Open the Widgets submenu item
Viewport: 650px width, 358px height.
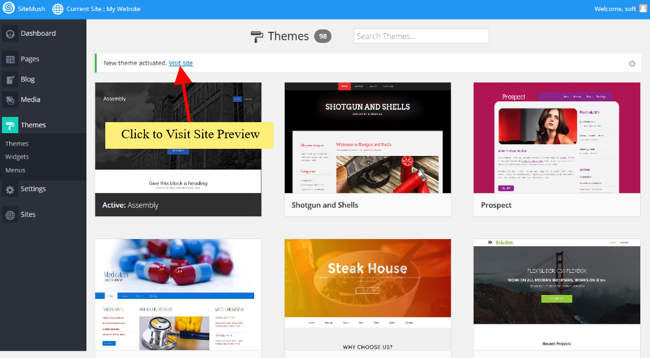click(17, 157)
